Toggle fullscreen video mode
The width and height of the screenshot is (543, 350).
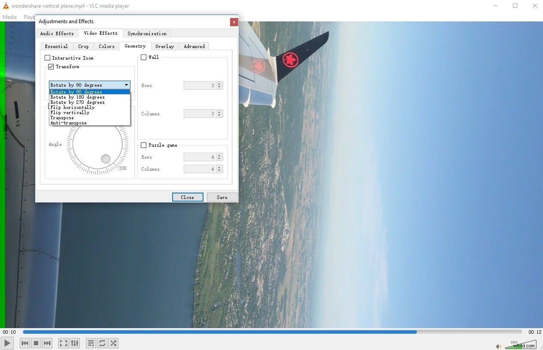tap(63, 343)
